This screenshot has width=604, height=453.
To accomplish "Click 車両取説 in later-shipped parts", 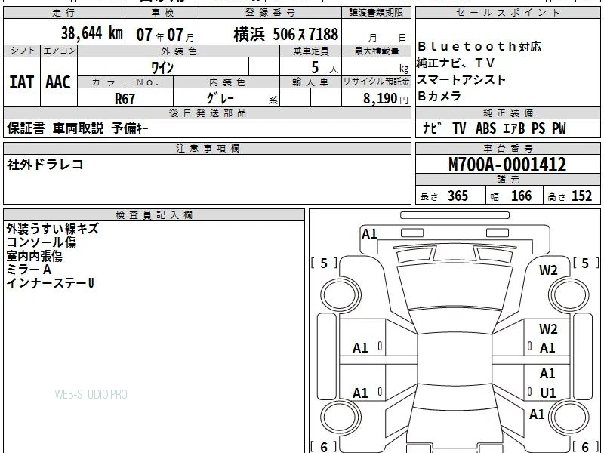I will pos(79,128).
